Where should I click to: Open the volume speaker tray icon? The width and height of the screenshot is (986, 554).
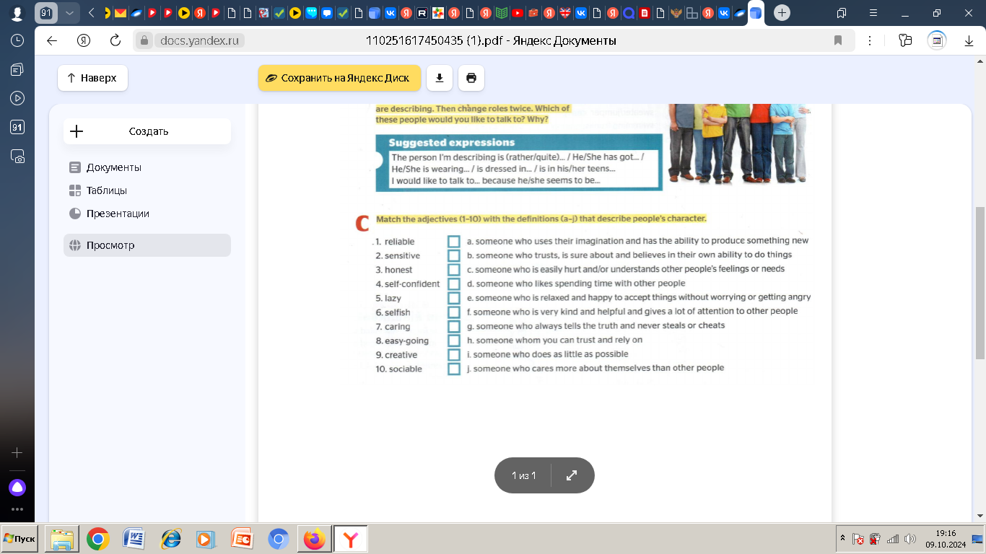909,539
